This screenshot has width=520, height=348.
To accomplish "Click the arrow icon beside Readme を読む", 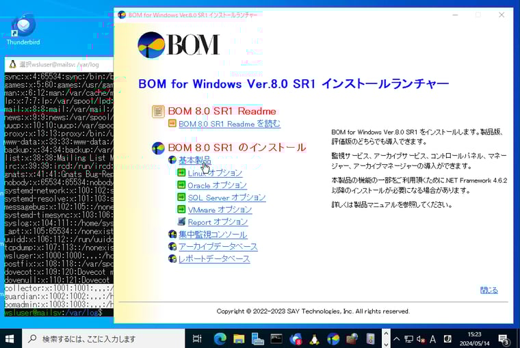I will [172, 123].
